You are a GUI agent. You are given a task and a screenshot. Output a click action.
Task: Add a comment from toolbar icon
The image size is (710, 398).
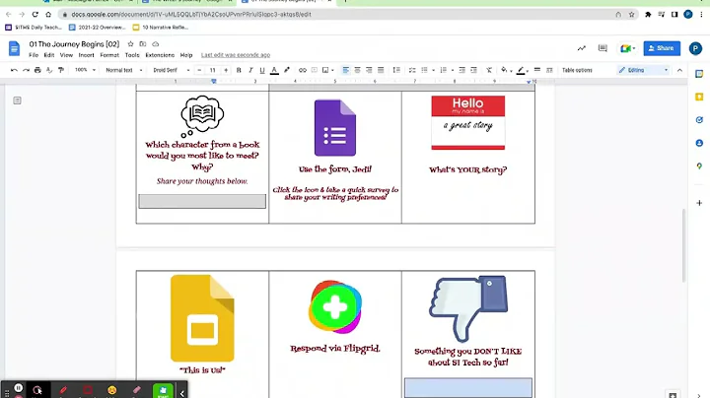coord(315,70)
